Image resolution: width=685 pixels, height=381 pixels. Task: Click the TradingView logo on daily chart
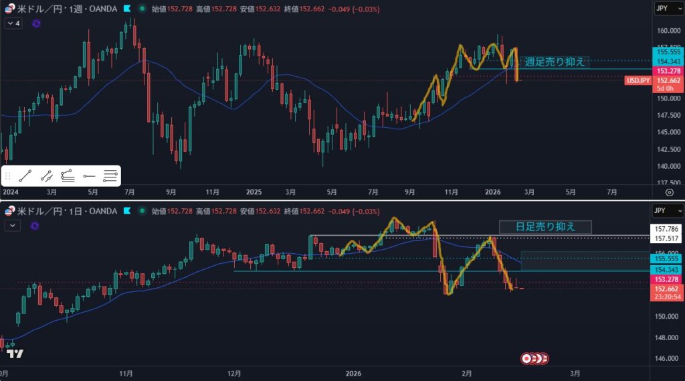click(x=15, y=354)
